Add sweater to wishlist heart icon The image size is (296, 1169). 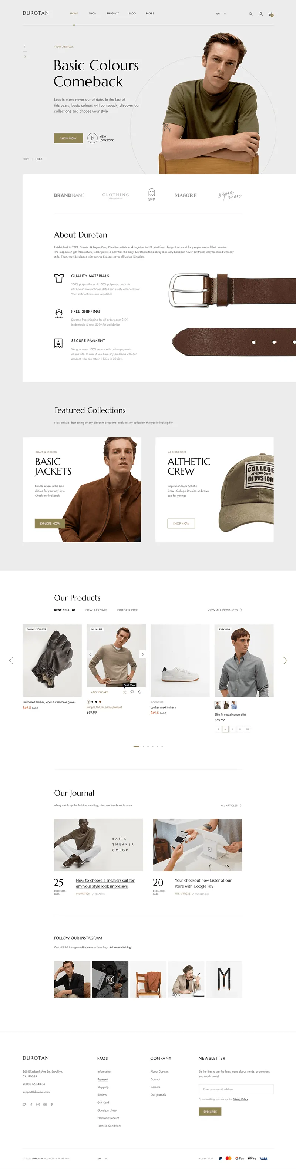tap(132, 691)
